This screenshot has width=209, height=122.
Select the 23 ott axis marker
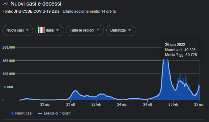click(70, 104)
